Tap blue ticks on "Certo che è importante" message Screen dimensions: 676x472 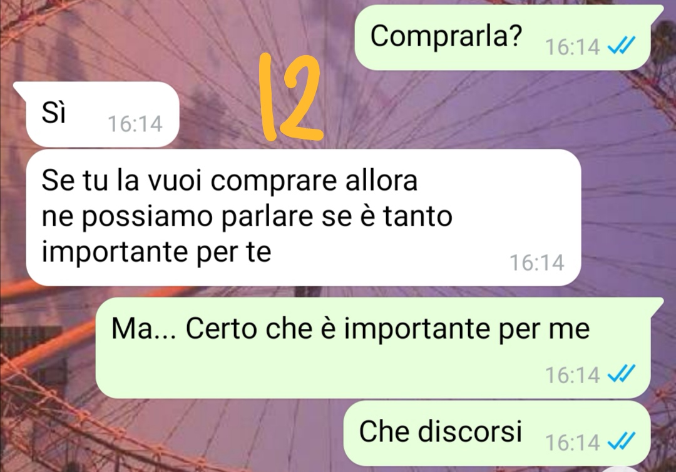click(x=622, y=373)
